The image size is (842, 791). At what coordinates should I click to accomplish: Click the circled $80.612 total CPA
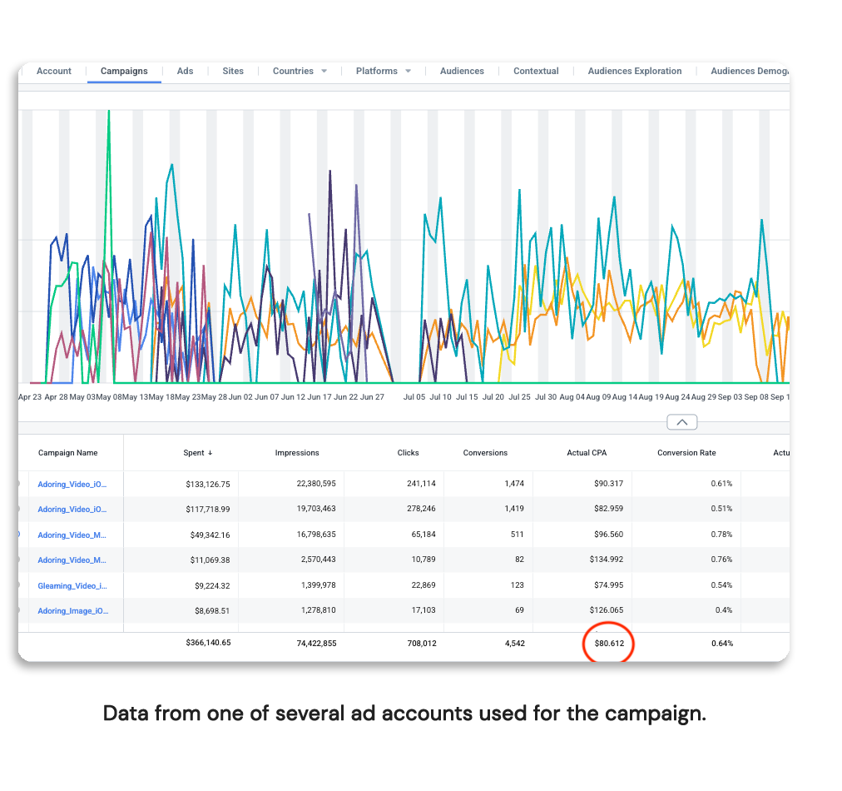click(608, 644)
